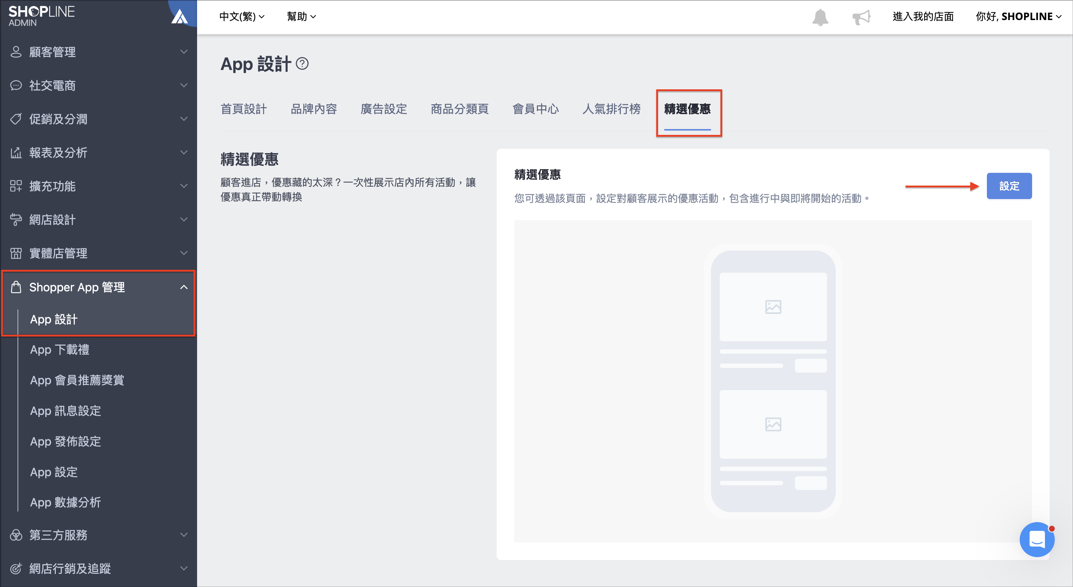Click the 擴充功能 grid icon
The height and width of the screenshot is (587, 1073).
click(16, 186)
